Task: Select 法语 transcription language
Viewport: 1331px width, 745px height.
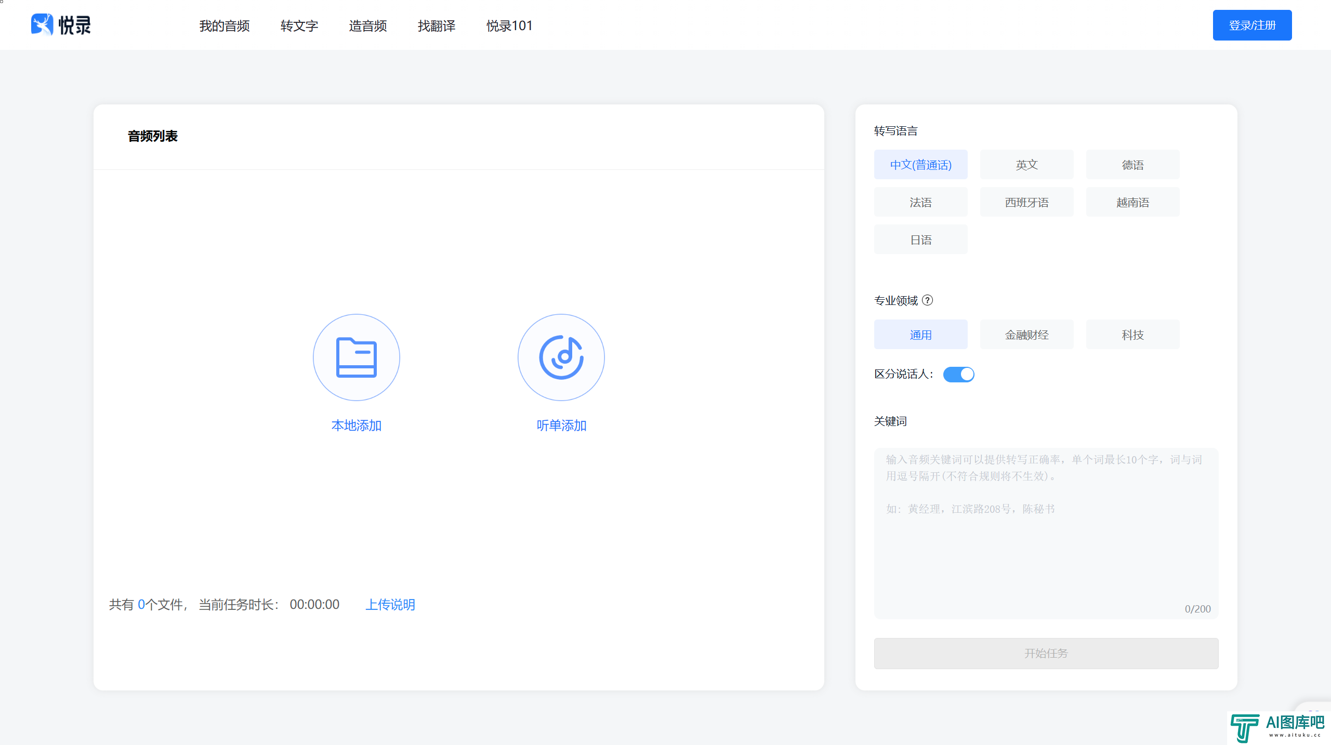Action: [x=920, y=202]
